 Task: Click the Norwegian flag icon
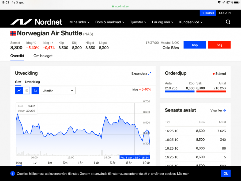click(13, 34)
